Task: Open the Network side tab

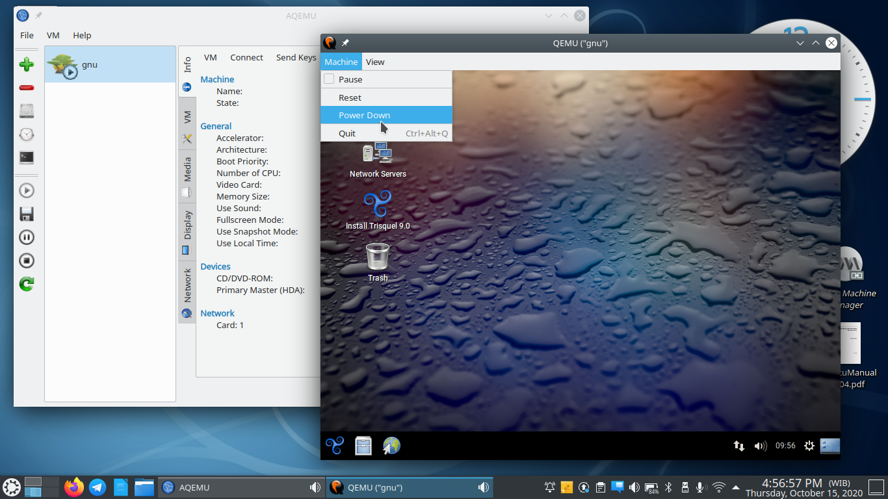Action: [187, 292]
